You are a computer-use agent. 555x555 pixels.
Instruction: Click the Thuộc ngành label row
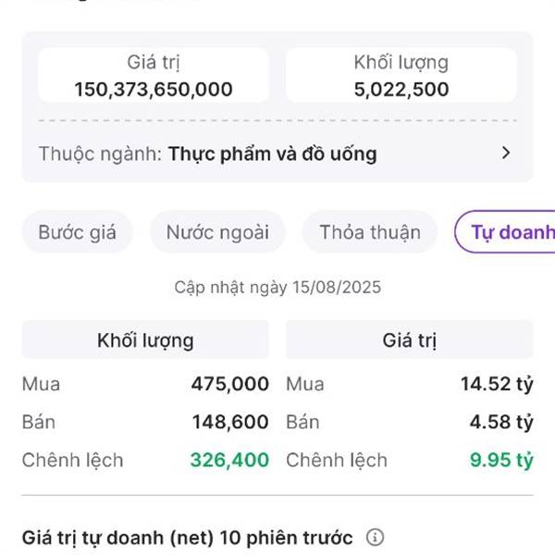point(277,154)
